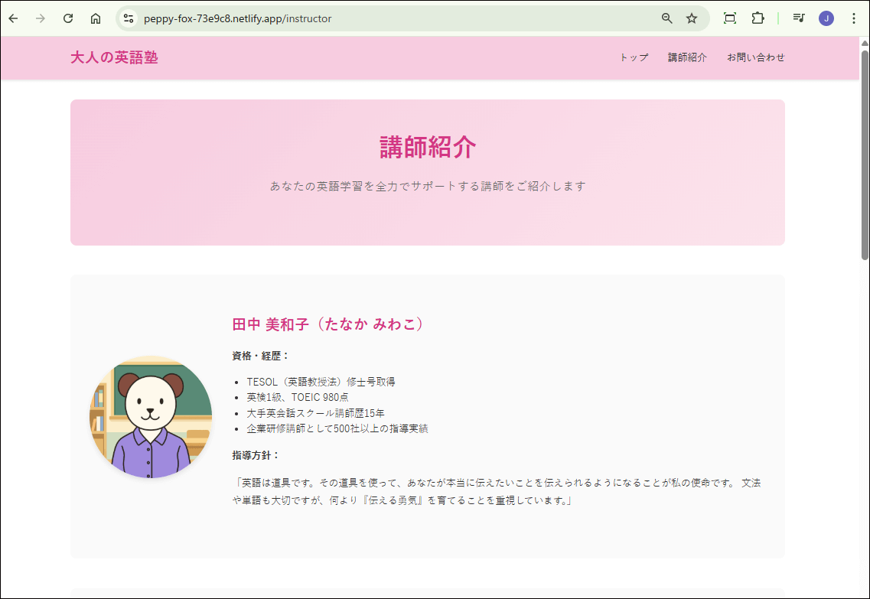Screen dimensions: 870x599
Task: Open the screenshot capture tool icon
Action: pyautogui.click(x=728, y=18)
